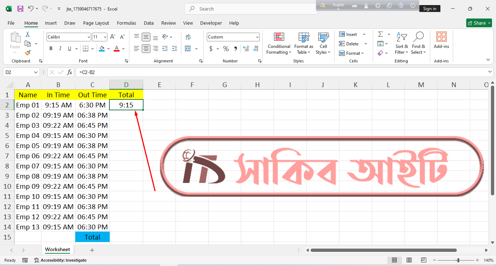Click the zoom slider in status bar

pos(458,260)
